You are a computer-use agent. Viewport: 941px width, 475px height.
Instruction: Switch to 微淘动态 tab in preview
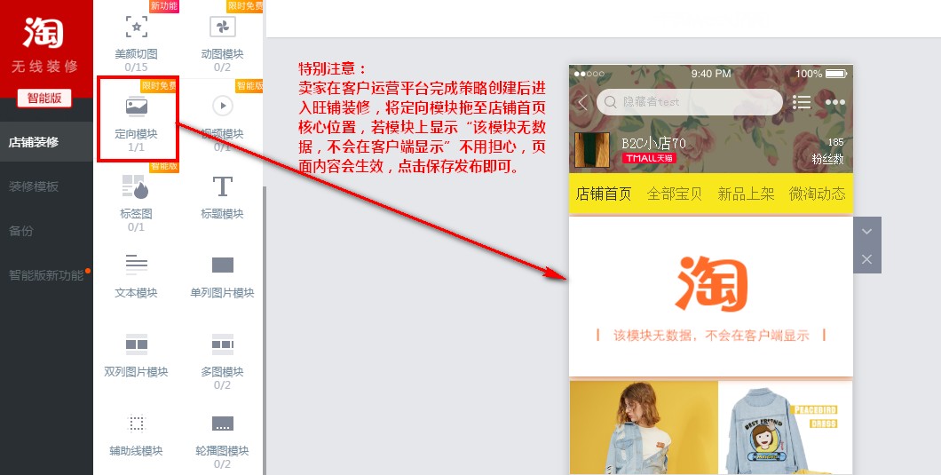(x=818, y=194)
